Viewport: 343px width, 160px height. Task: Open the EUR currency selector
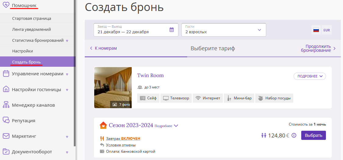327,30
